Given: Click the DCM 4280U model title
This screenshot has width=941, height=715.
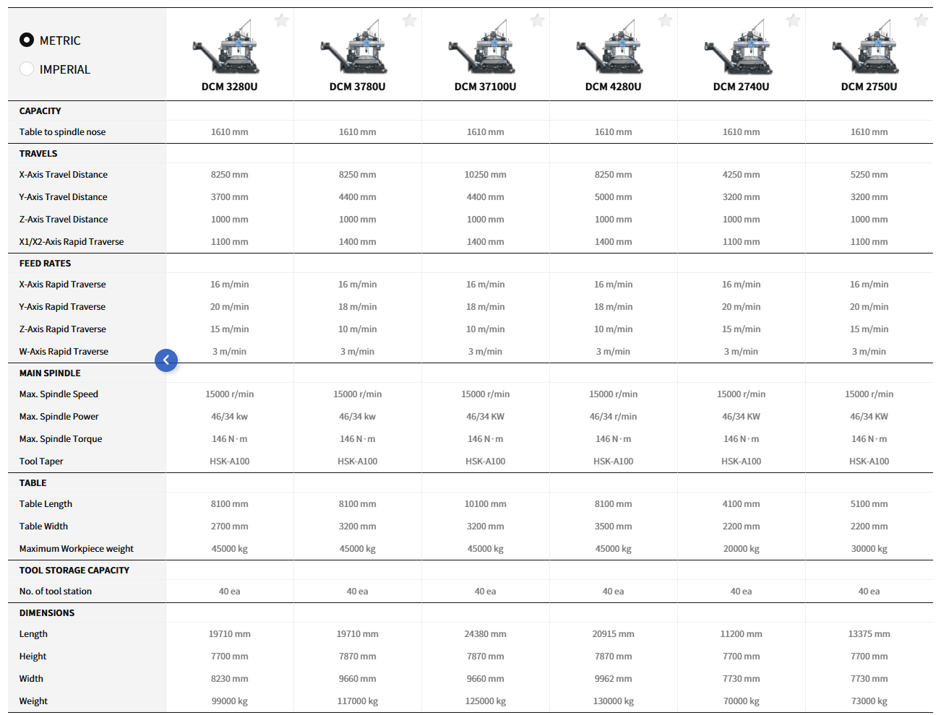Looking at the screenshot, I should tap(613, 87).
